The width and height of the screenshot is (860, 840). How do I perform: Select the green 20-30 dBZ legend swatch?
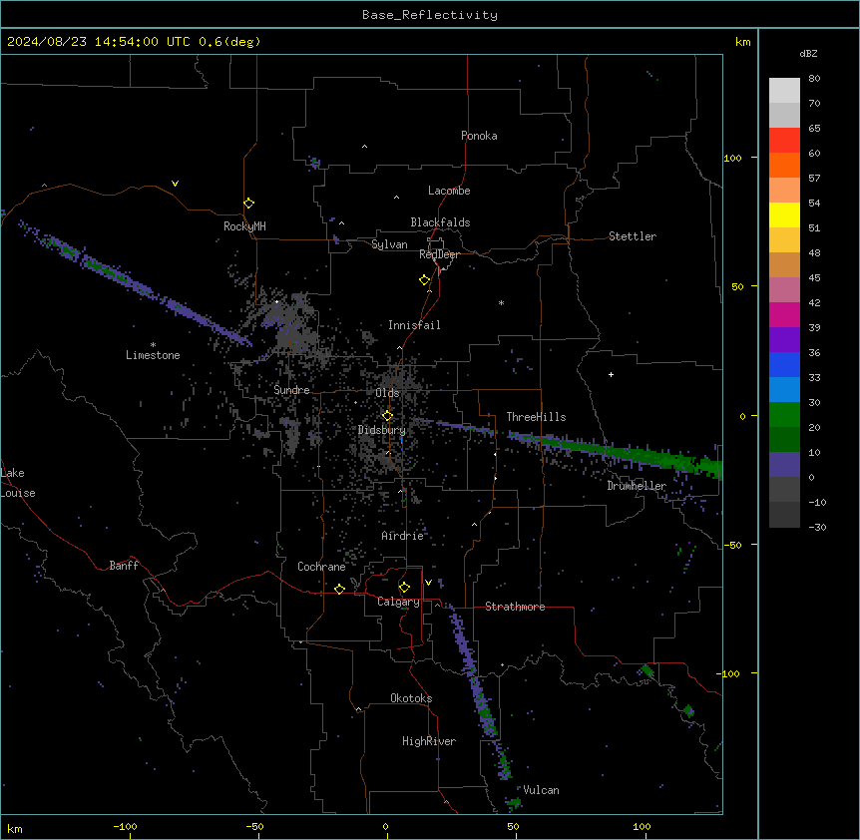coord(784,415)
